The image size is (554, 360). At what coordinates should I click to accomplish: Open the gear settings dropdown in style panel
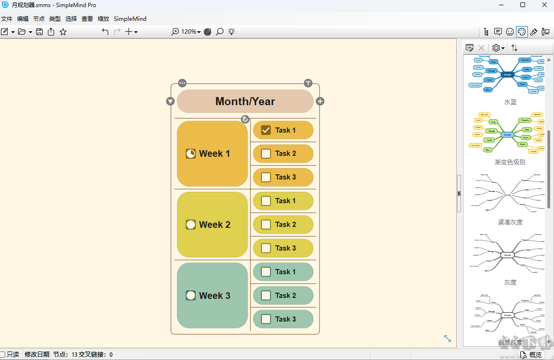click(x=498, y=48)
